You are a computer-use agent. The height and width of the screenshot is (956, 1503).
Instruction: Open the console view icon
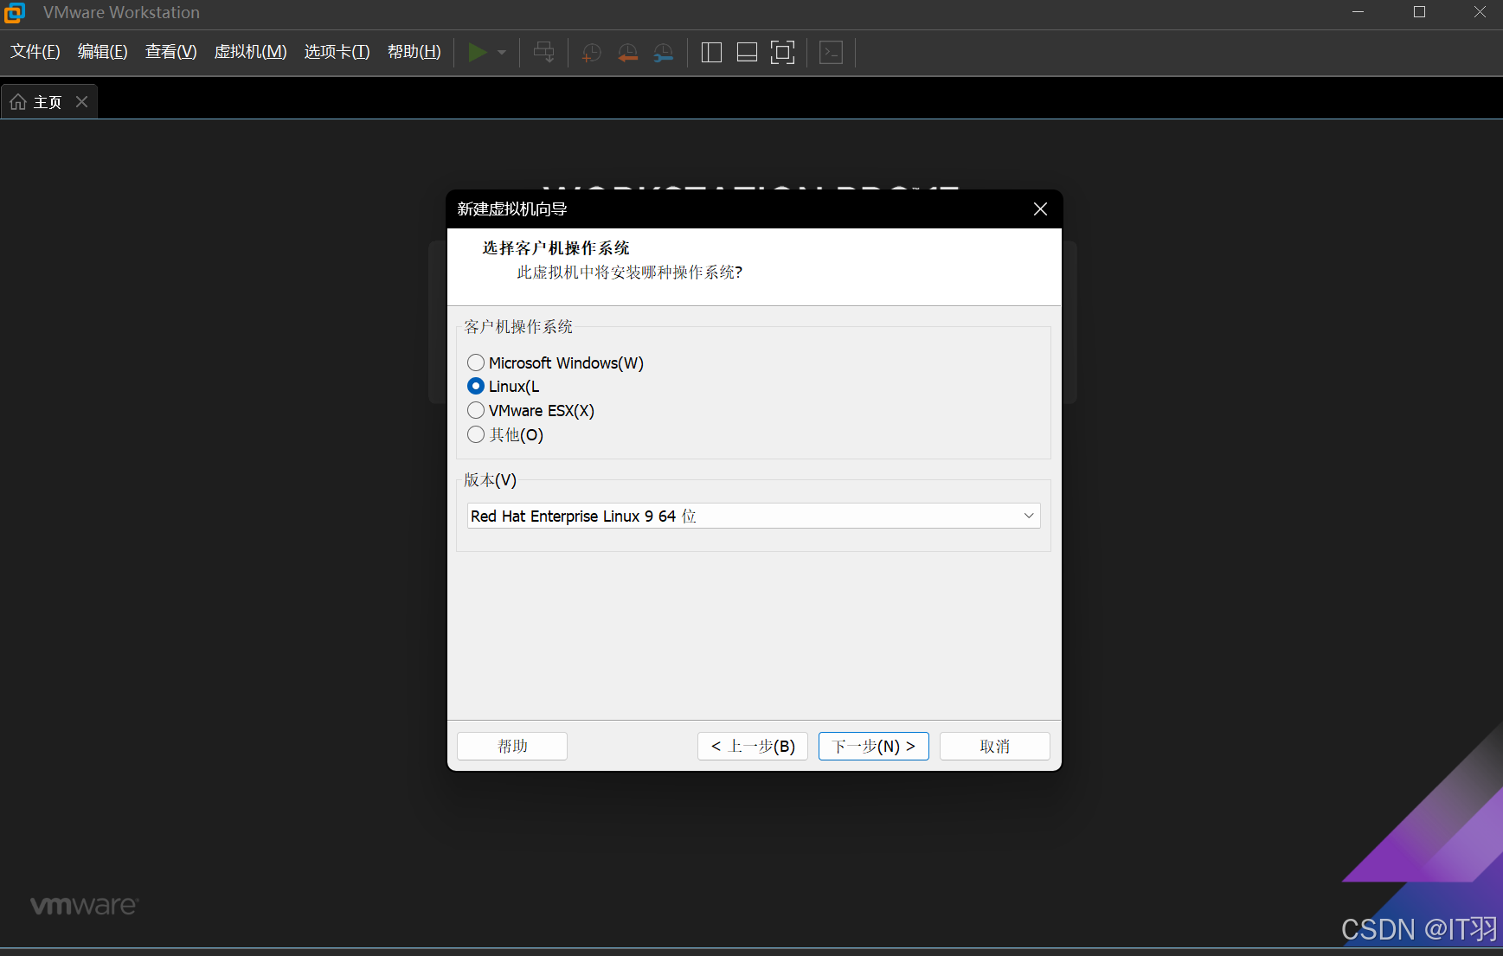[831, 53]
